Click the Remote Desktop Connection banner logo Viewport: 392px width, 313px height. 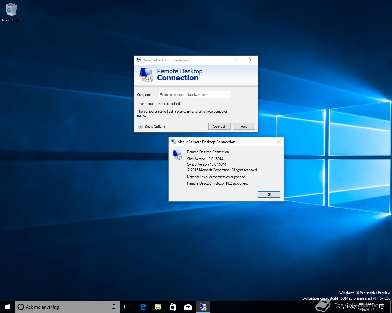(x=146, y=75)
